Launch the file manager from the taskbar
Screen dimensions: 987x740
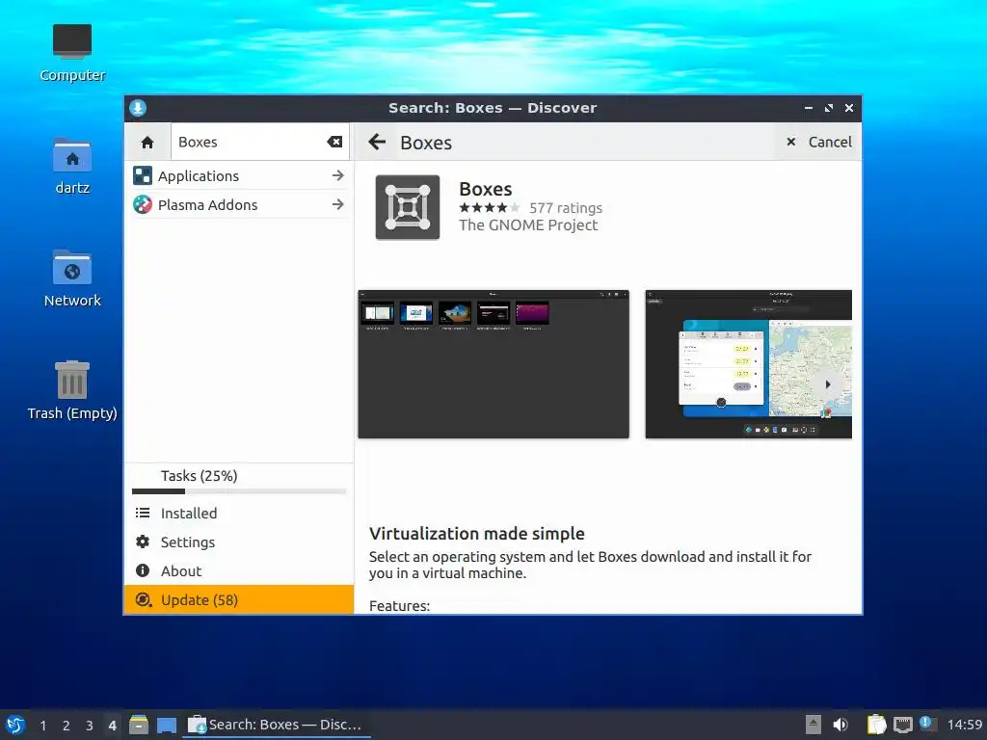click(x=139, y=725)
